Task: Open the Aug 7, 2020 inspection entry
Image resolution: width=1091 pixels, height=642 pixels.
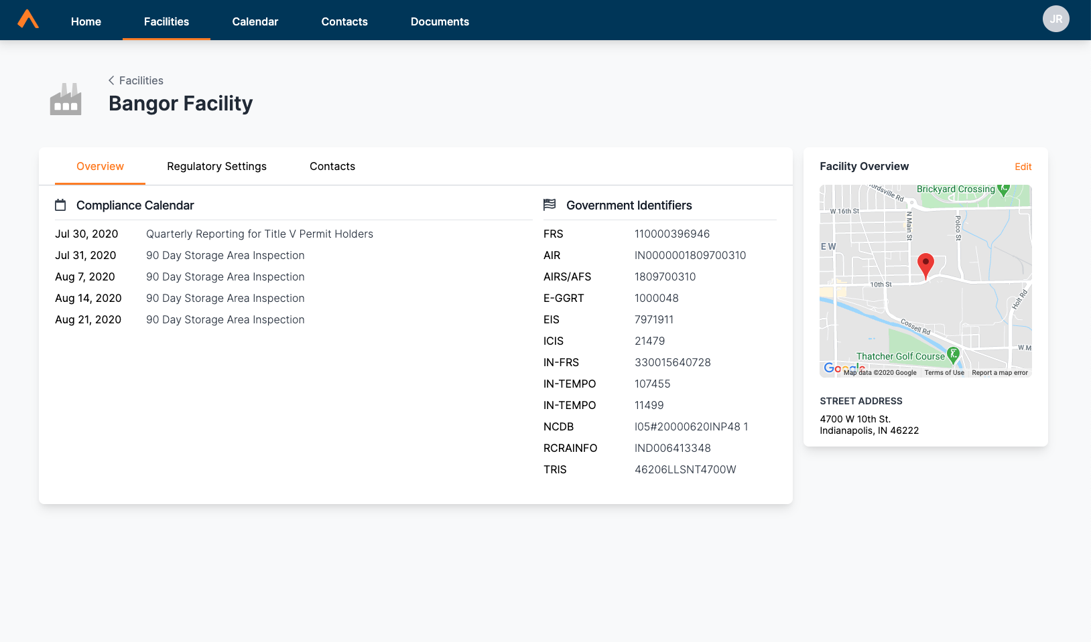Action: click(x=225, y=277)
